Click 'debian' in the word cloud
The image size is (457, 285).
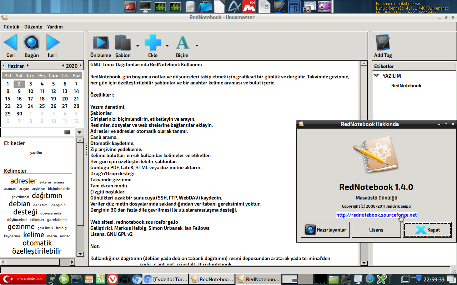[20, 204]
